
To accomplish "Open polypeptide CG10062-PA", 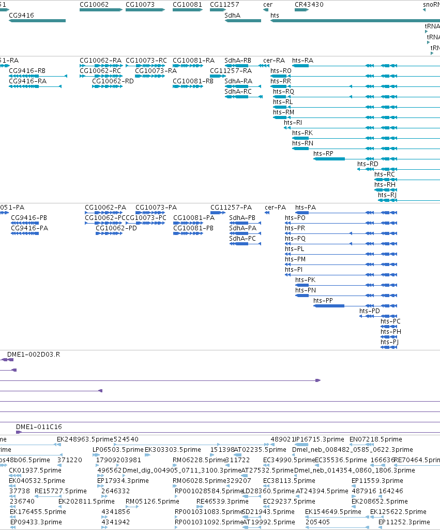I will (x=104, y=213).
